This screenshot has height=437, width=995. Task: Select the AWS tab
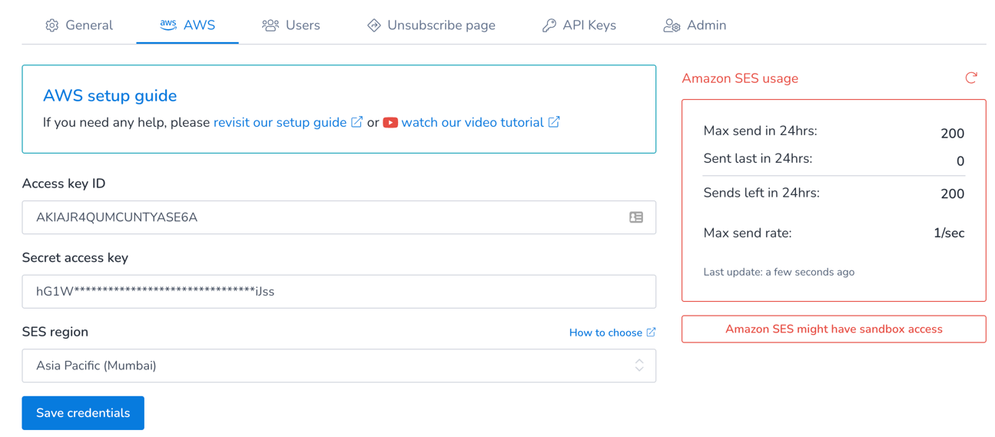187,25
